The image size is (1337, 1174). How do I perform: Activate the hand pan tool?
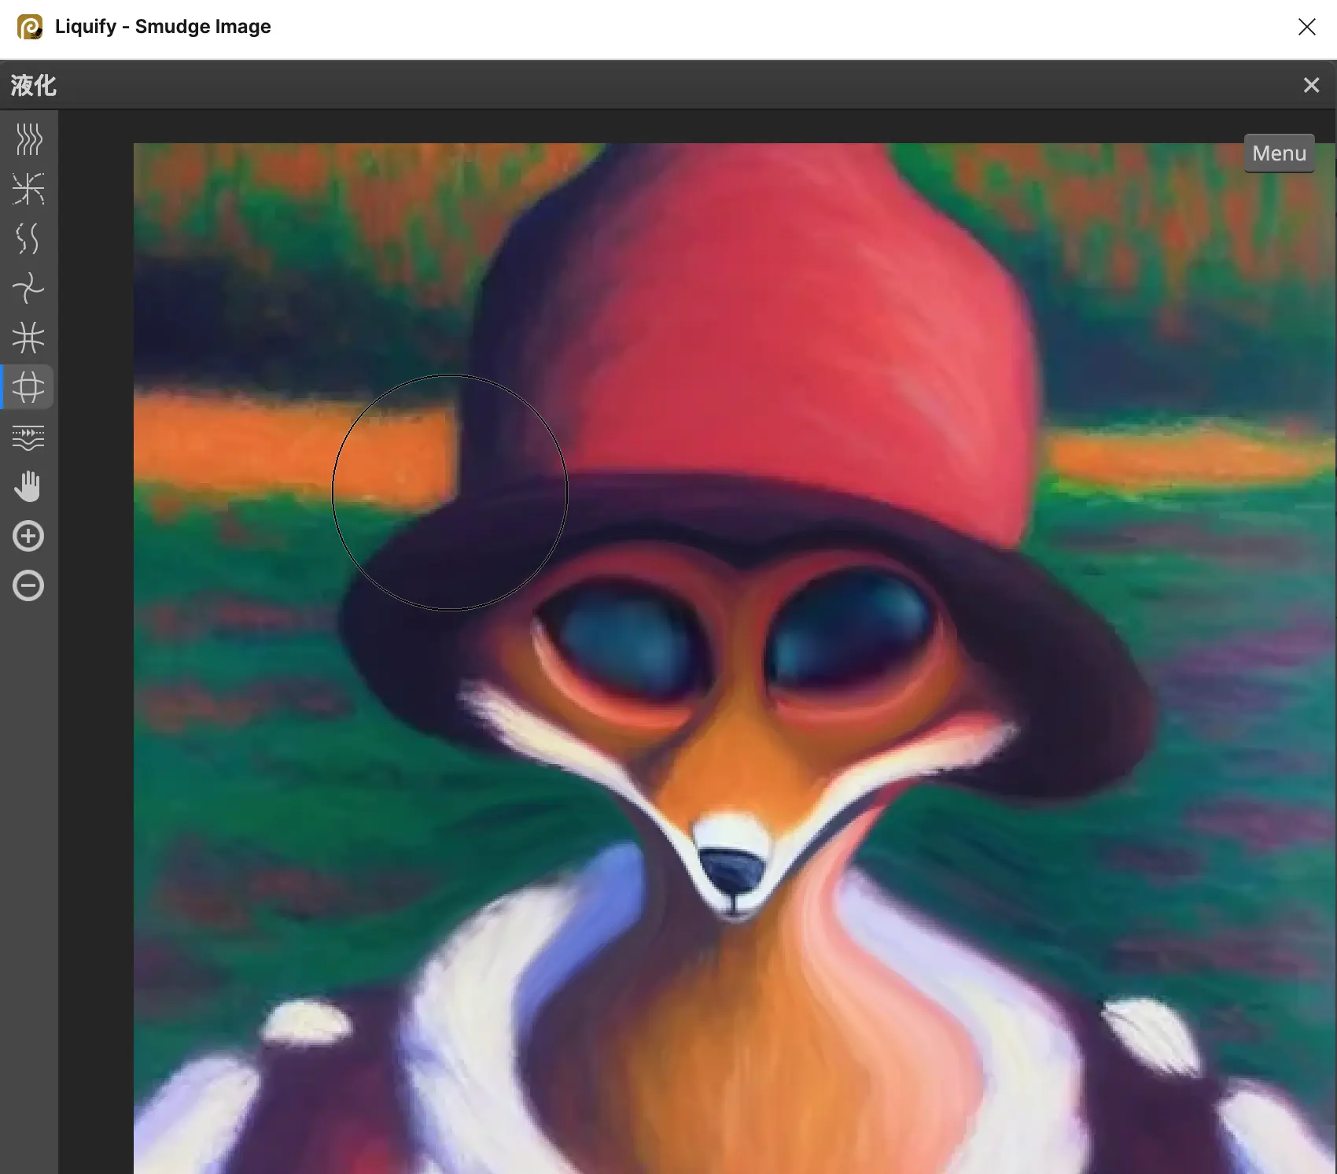pos(28,486)
